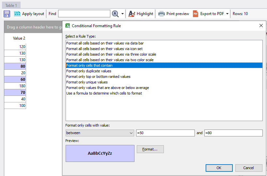Click the Find text input field
The image size is (267, 176).
click(x=84, y=14)
